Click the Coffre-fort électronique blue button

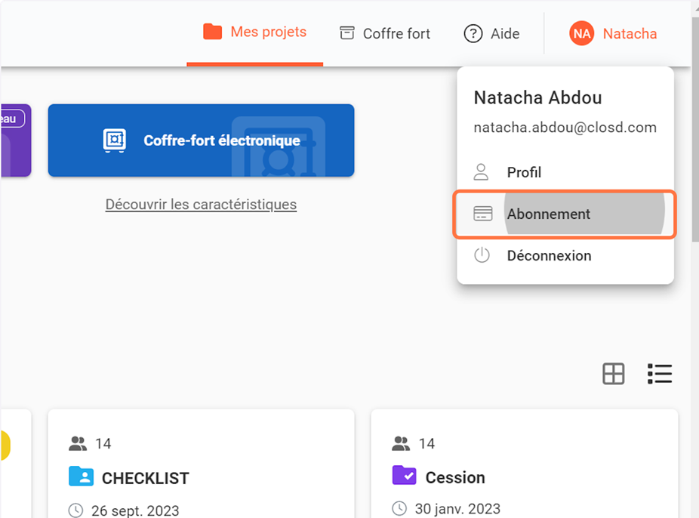[201, 140]
